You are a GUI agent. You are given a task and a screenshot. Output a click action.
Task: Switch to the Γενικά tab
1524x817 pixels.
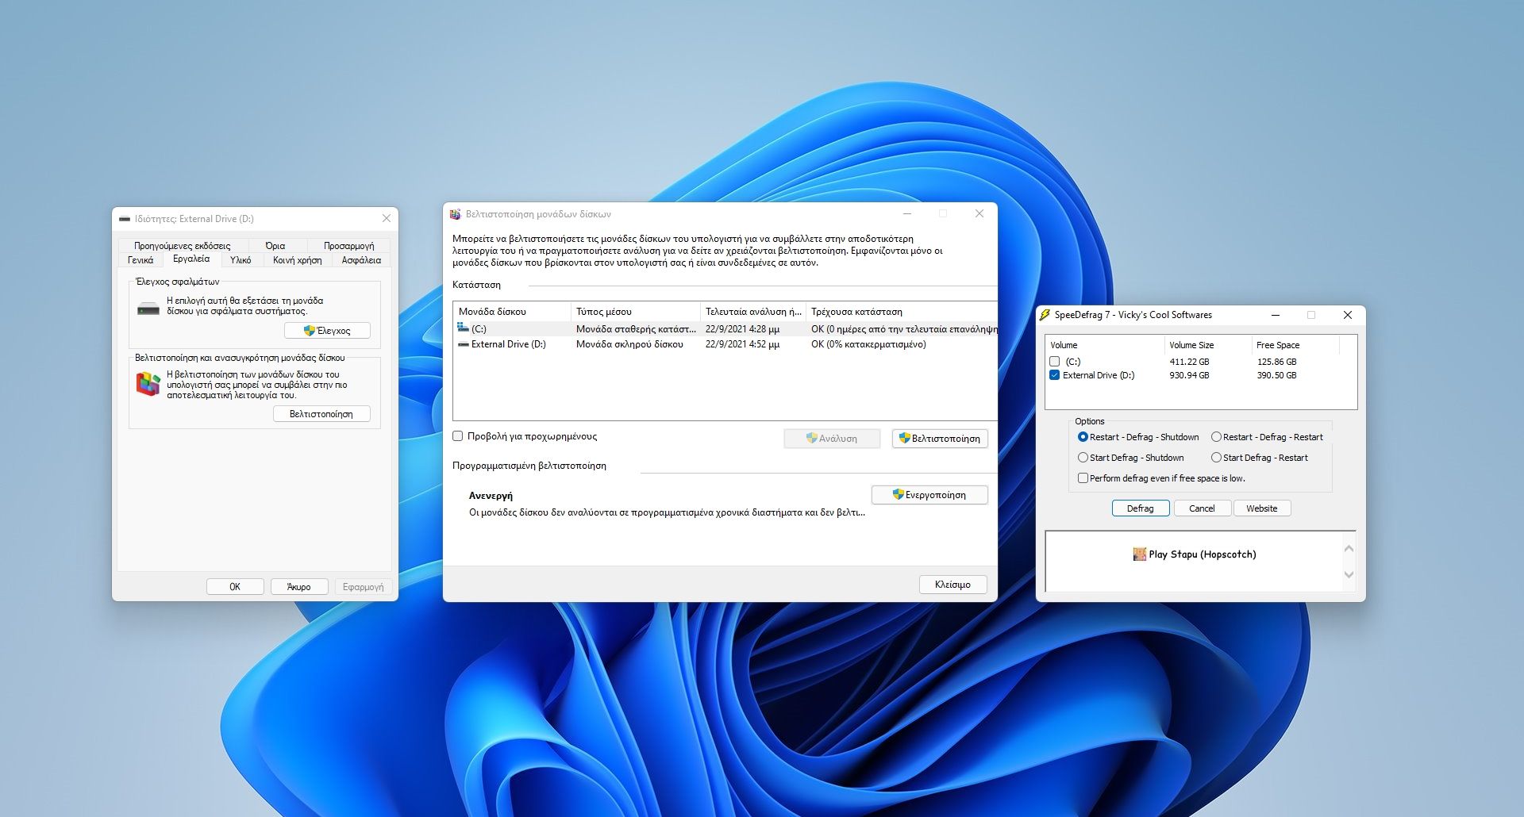[x=140, y=260]
